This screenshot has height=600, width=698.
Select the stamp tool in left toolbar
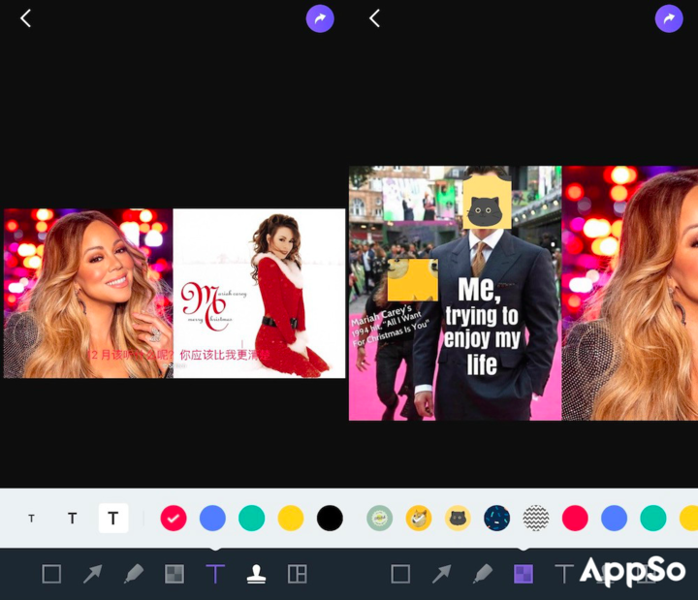tap(256, 574)
